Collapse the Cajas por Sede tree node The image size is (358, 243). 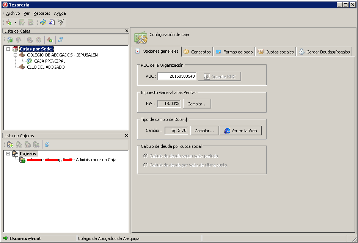click(x=8, y=49)
